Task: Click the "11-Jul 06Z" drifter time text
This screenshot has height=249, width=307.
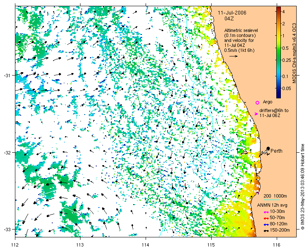Action: coord(270,116)
